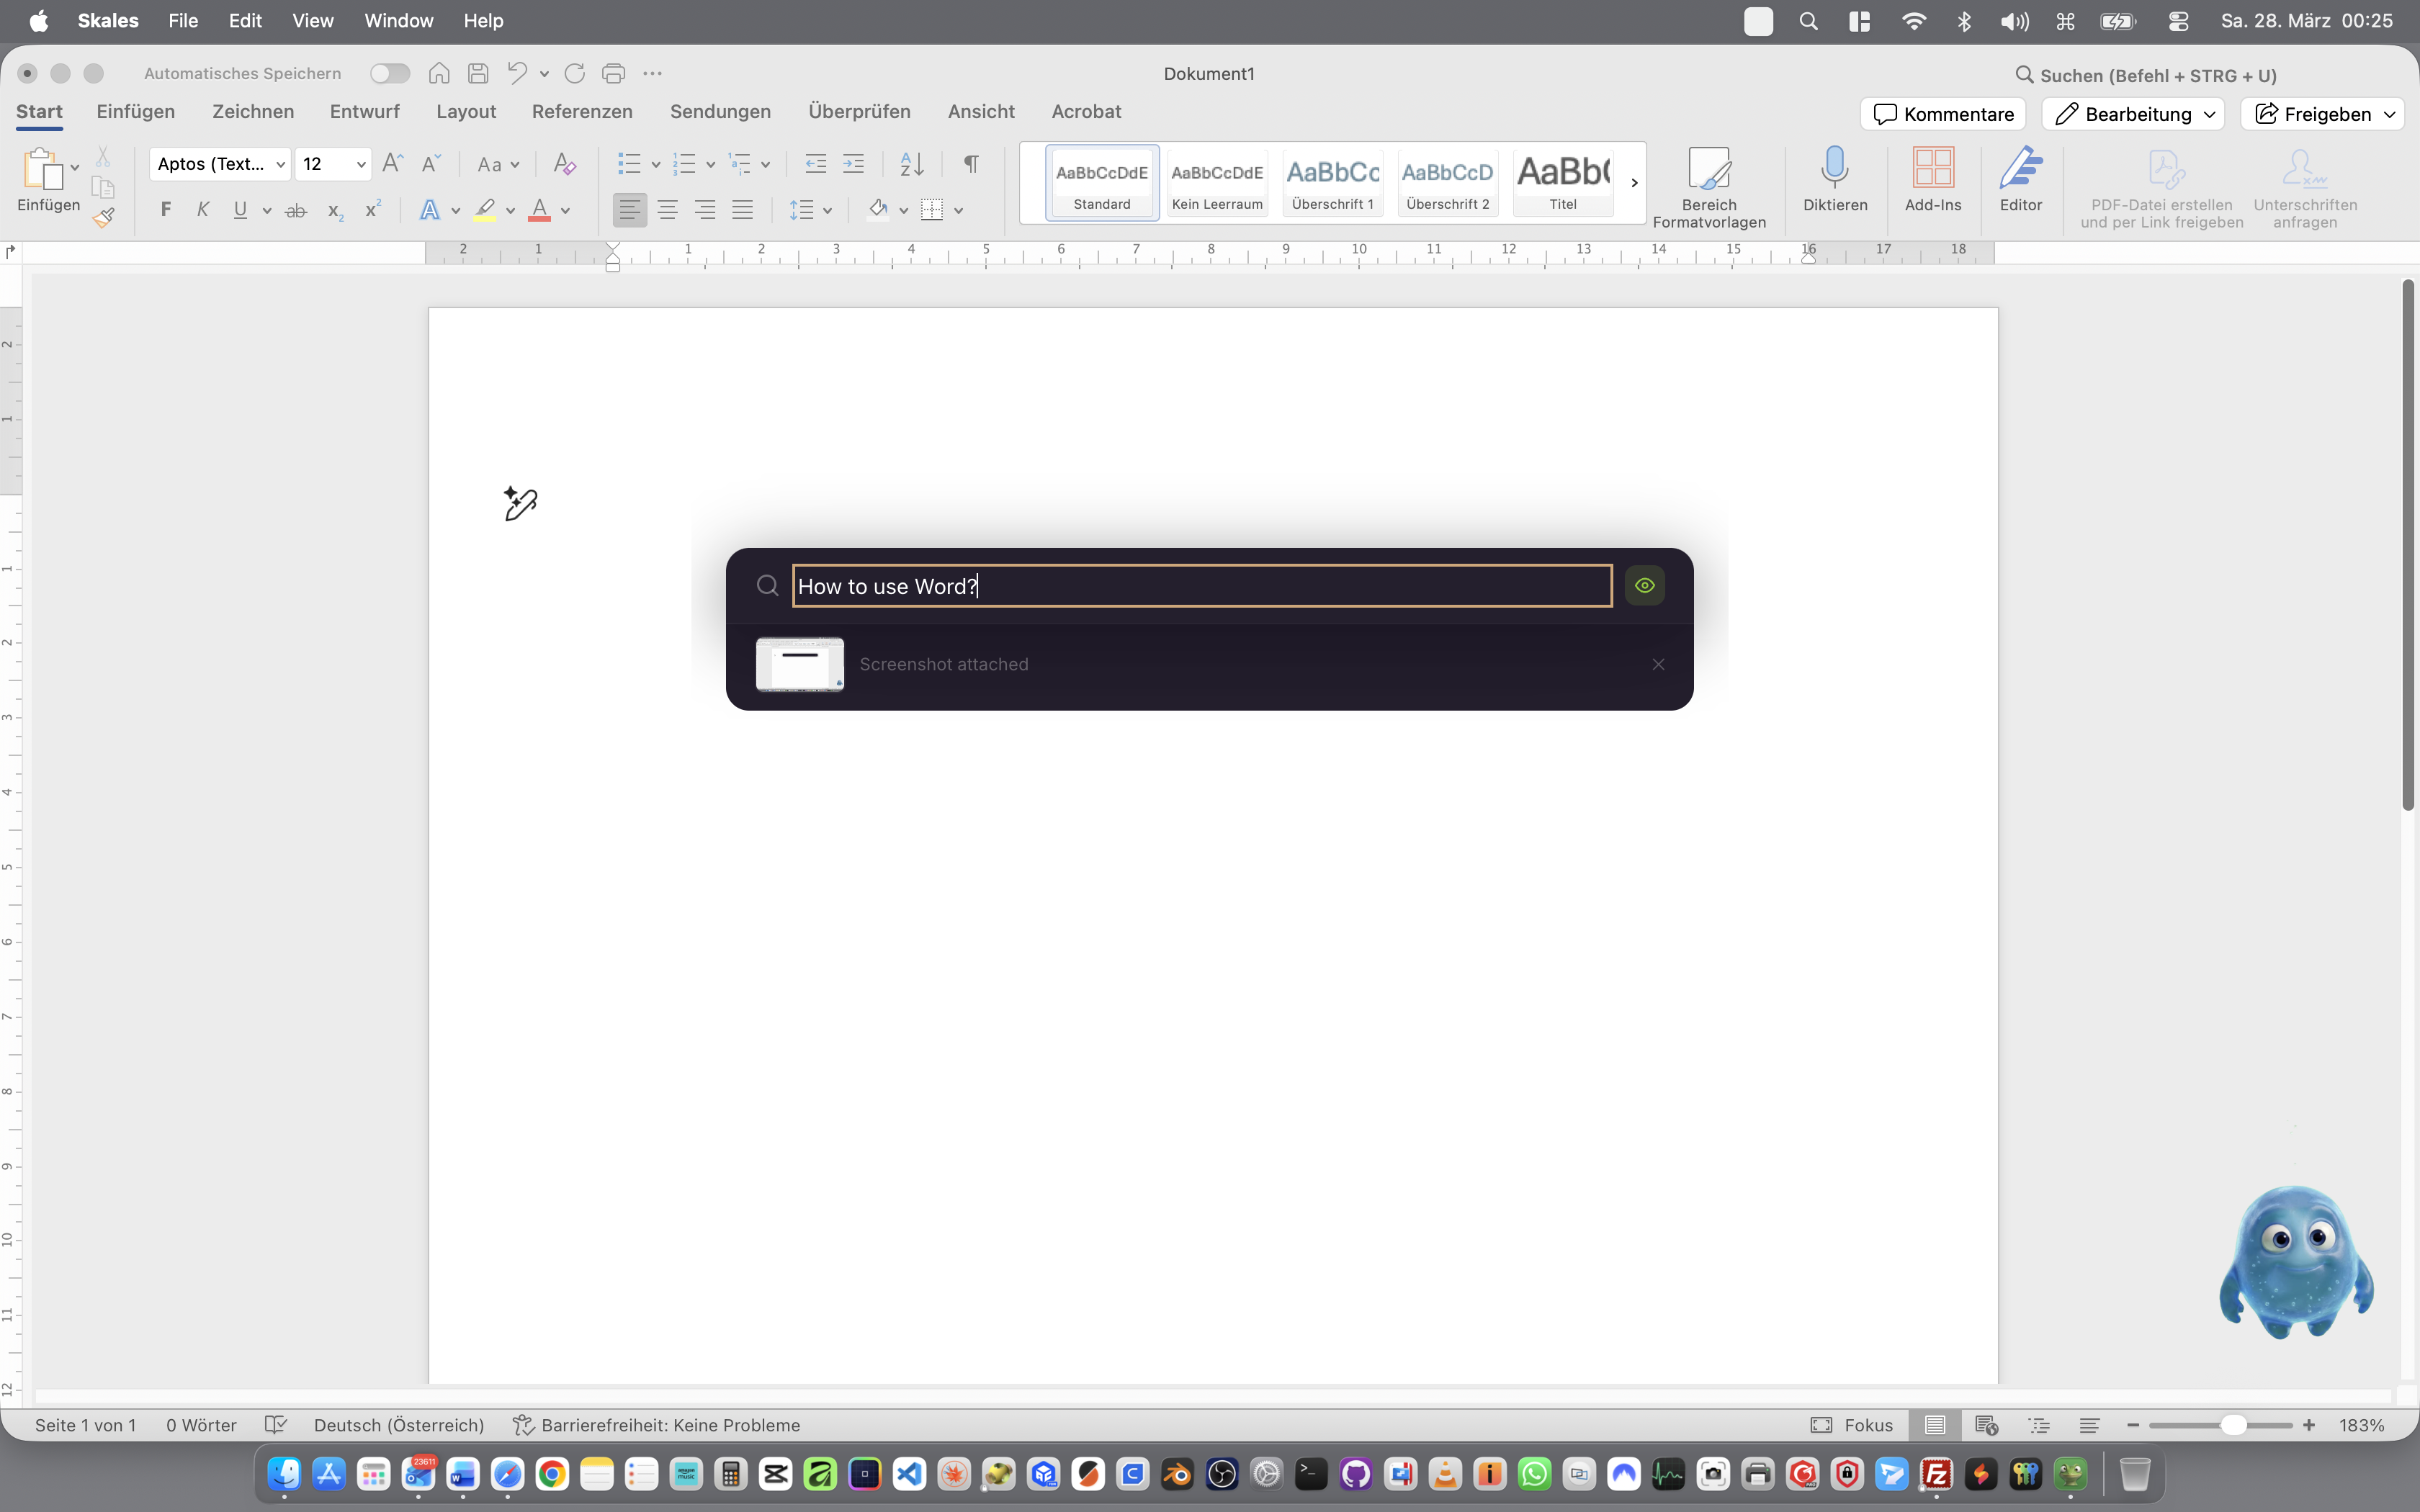Toggle Automatisches Speichern switch

(x=389, y=73)
